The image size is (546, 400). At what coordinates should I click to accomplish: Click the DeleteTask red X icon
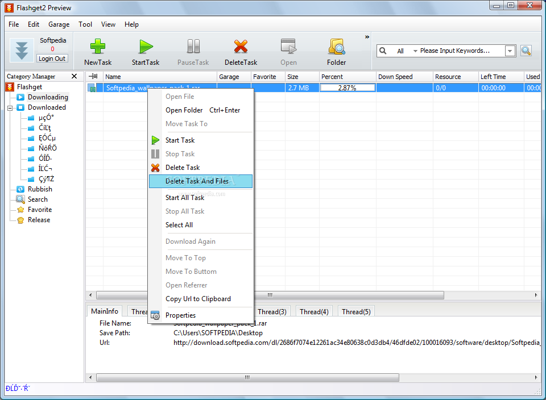tap(241, 47)
